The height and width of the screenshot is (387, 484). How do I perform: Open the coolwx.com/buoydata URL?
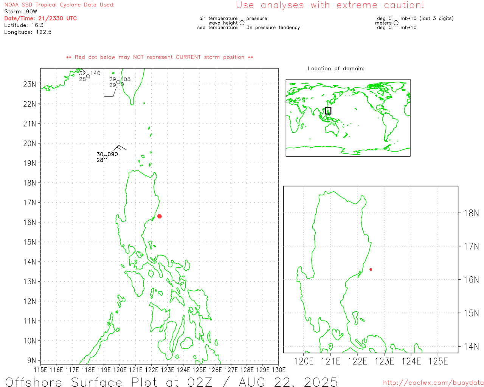pyautogui.click(x=433, y=383)
